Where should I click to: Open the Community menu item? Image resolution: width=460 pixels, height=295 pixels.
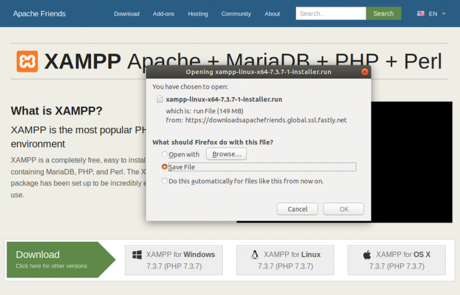point(236,14)
